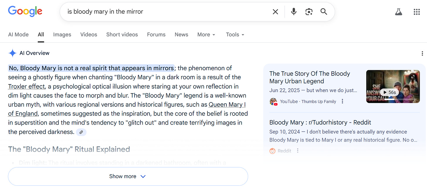Image resolution: width=427 pixels, height=193 pixels.
Task: Open Search Labs flask icon
Action: pyautogui.click(x=398, y=12)
